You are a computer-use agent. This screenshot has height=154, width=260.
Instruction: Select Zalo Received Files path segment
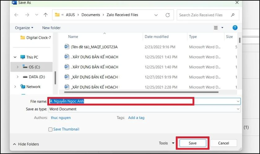(x=122, y=15)
